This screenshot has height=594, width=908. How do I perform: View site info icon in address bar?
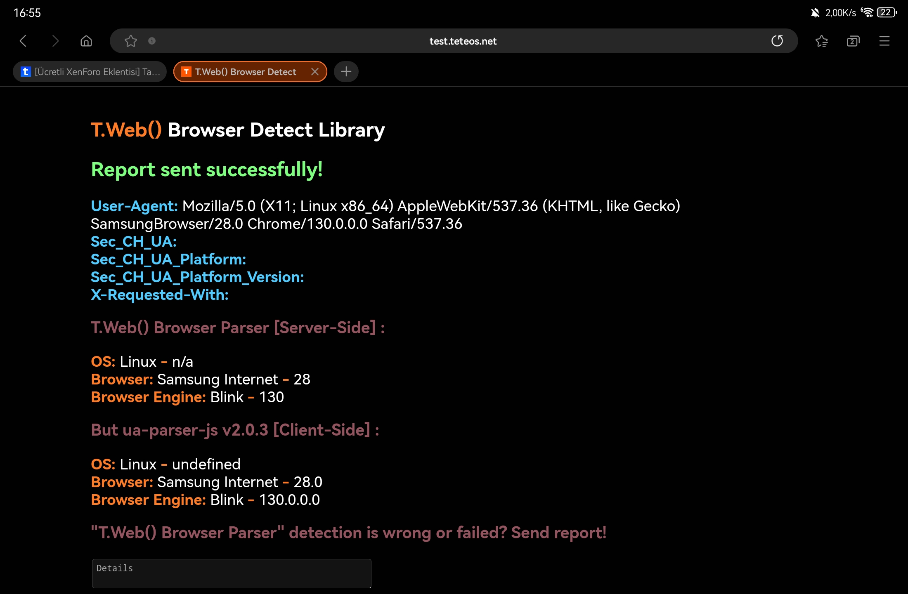(x=152, y=41)
